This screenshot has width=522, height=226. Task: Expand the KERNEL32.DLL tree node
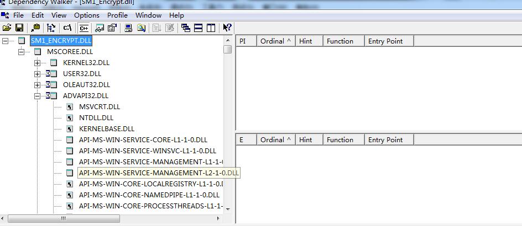coord(37,63)
